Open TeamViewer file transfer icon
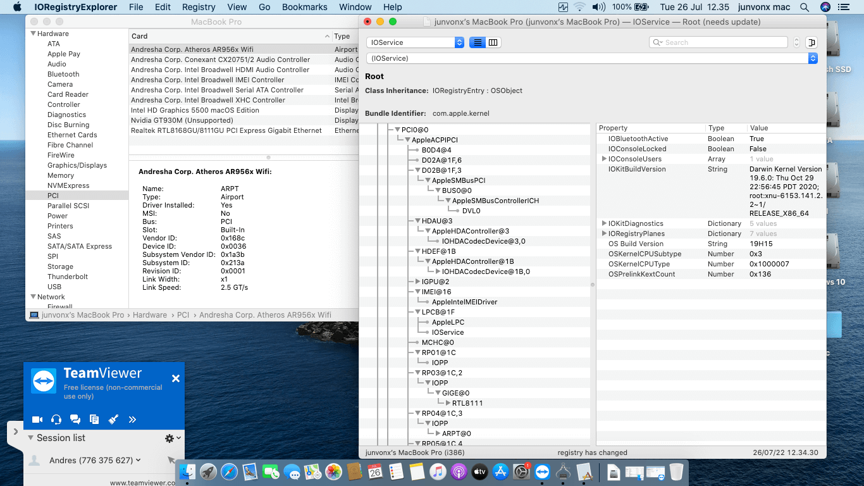864x486 pixels. (94, 419)
